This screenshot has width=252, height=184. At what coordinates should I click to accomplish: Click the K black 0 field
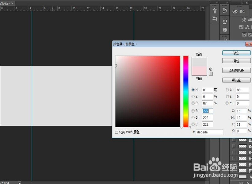click(x=241, y=131)
